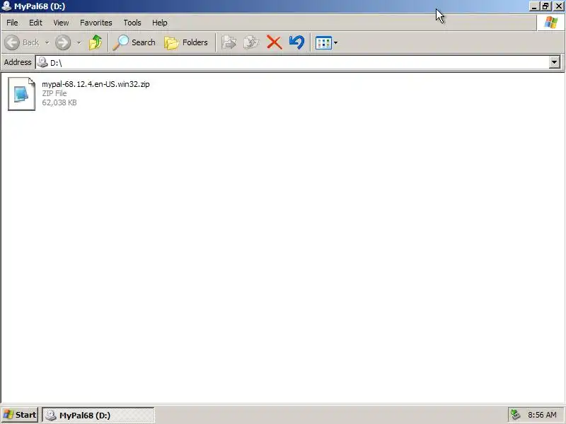566x424 pixels.
Task: Open the Back history dropdown arrow
Action: click(47, 42)
